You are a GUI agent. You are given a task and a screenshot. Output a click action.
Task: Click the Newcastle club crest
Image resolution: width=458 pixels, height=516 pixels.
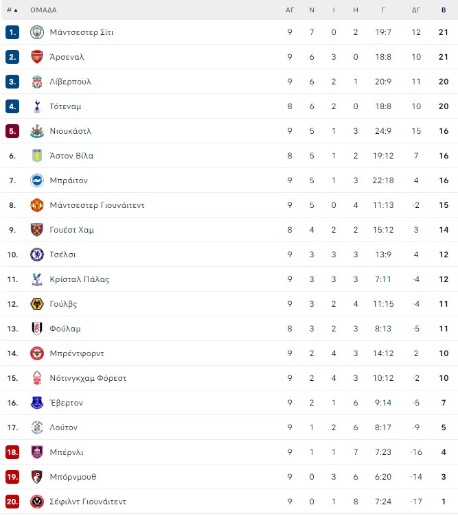37,131
